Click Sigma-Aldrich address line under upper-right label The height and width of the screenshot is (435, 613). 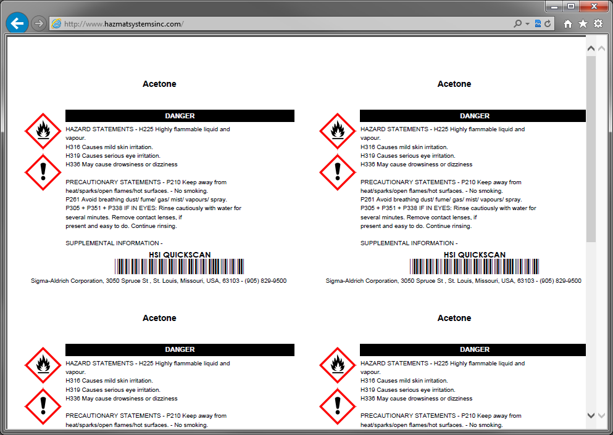click(x=454, y=281)
